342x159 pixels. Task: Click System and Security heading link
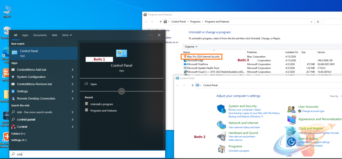click(x=242, y=106)
